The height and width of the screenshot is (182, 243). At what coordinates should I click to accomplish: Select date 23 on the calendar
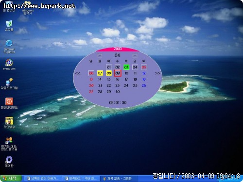[118, 85]
